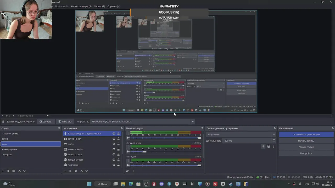Screen dimensions: 335x188
Task: Hide the музыка яндекс source
Action: point(114,149)
